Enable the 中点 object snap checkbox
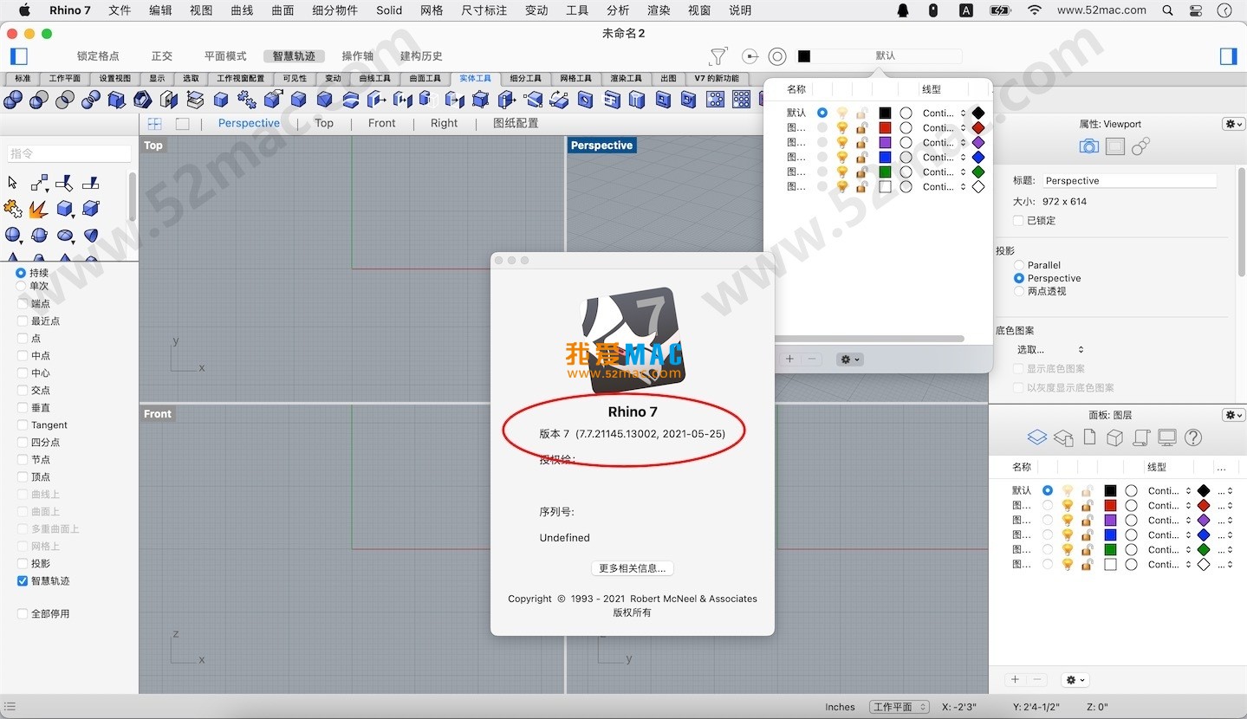 point(20,355)
